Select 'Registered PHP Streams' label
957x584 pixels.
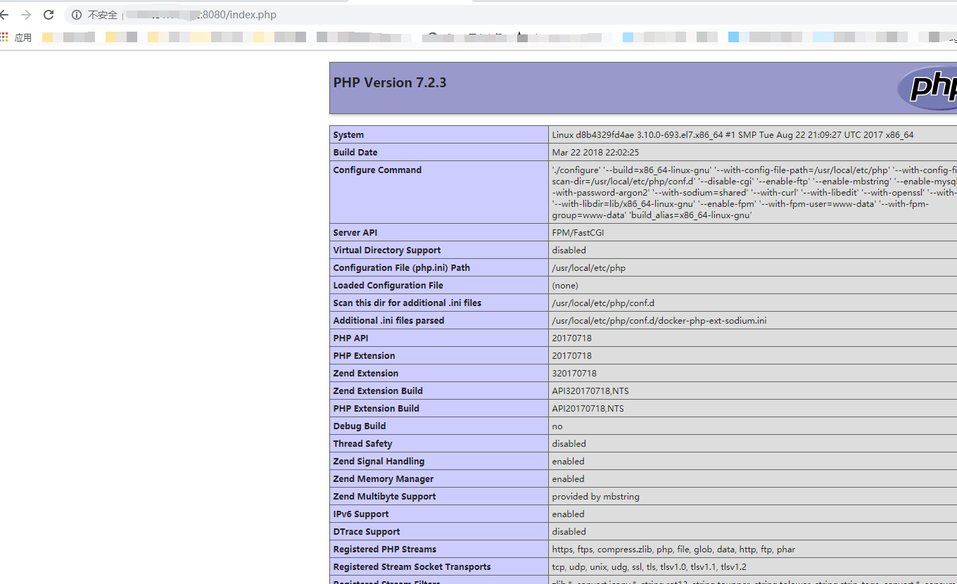coord(385,550)
